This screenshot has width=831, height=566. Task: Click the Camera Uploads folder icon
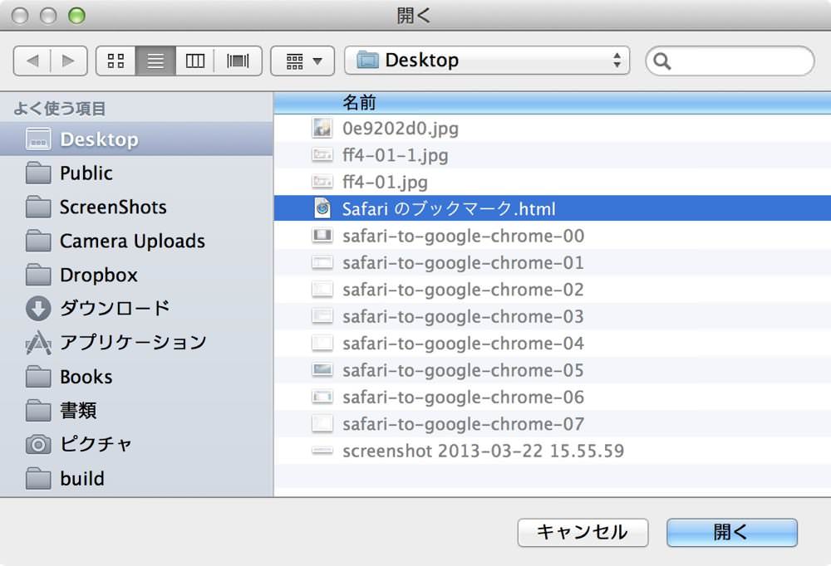(38, 241)
